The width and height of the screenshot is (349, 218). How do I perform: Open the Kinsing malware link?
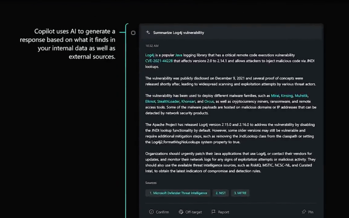(287, 96)
